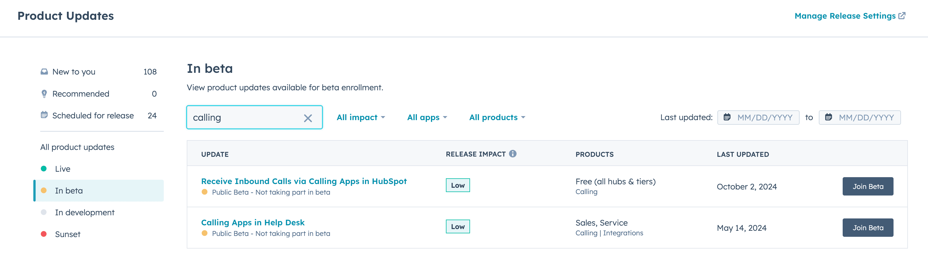Open the Calling Apps in Help Desk link
This screenshot has height=258, width=928.
pyautogui.click(x=253, y=222)
